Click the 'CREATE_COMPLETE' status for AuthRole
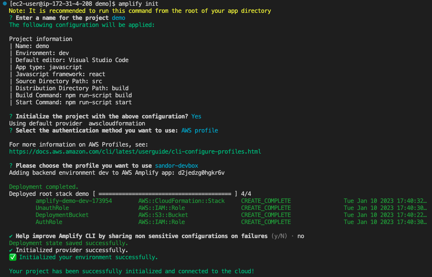The image size is (432, 277). 265,222
